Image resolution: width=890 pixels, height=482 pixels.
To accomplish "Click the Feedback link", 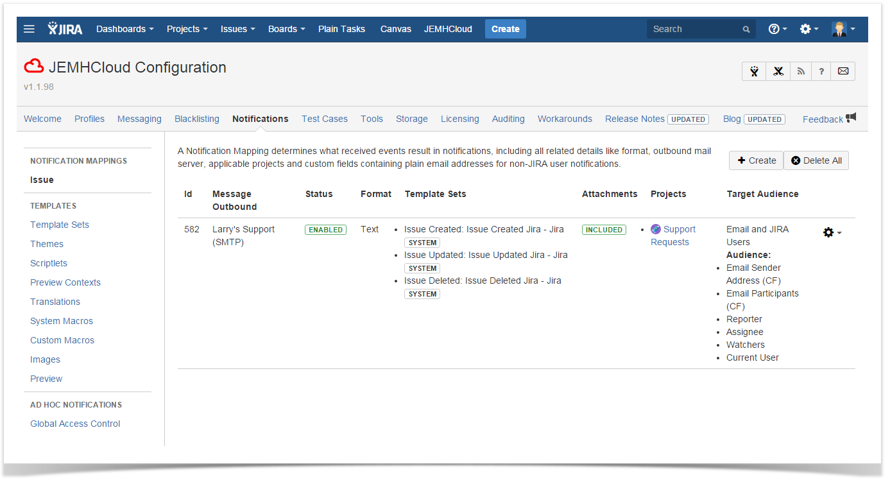I will click(x=823, y=119).
